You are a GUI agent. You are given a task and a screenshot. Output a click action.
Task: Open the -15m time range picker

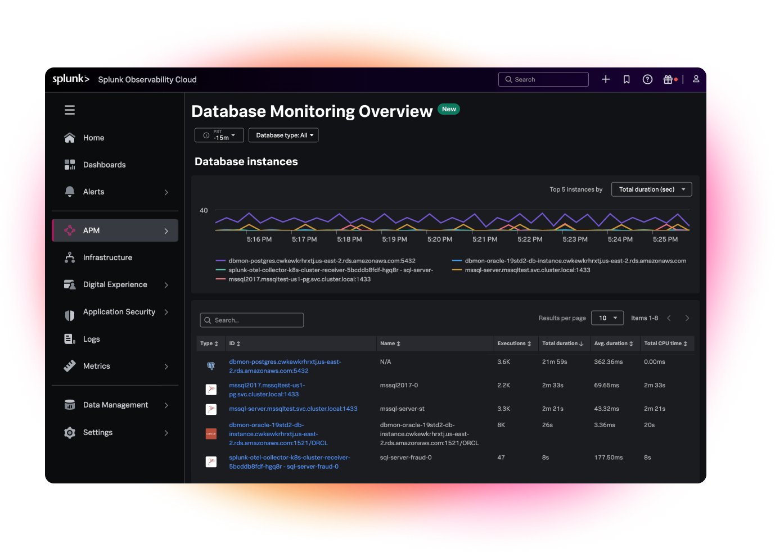[219, 135]
